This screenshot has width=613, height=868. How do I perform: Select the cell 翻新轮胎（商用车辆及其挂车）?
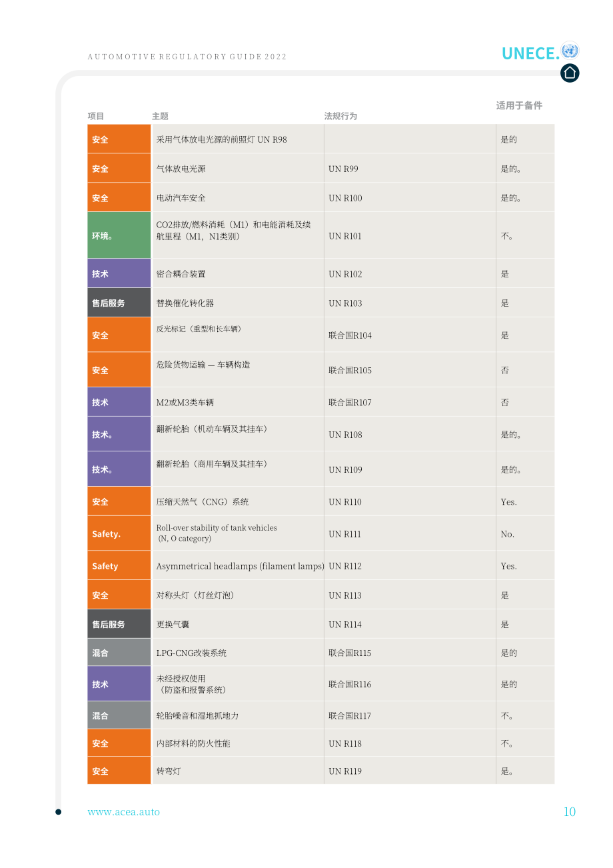click(x=238, y=469)
